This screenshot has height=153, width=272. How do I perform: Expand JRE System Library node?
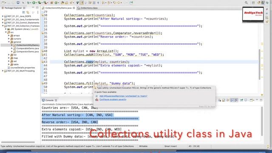(x=6, y=29)
